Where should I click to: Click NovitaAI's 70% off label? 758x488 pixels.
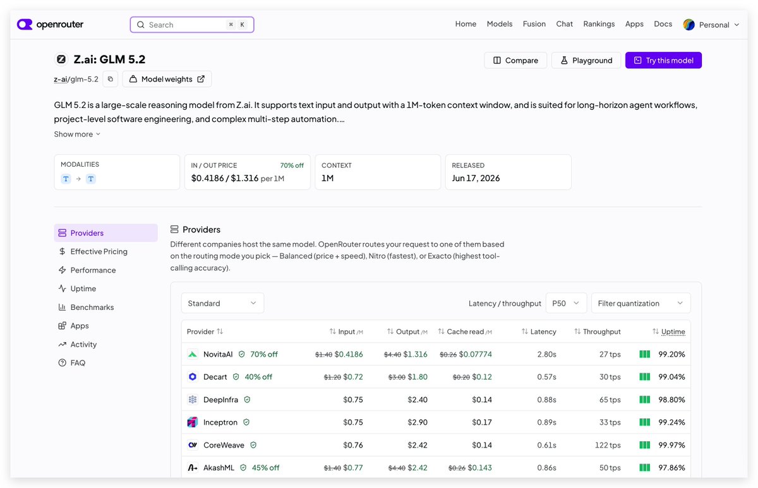(x=264, y=354)
